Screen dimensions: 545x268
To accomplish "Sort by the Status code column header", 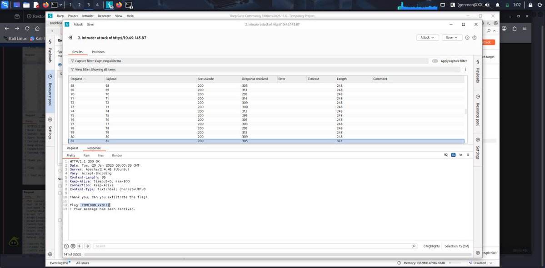I will point(218,79).
